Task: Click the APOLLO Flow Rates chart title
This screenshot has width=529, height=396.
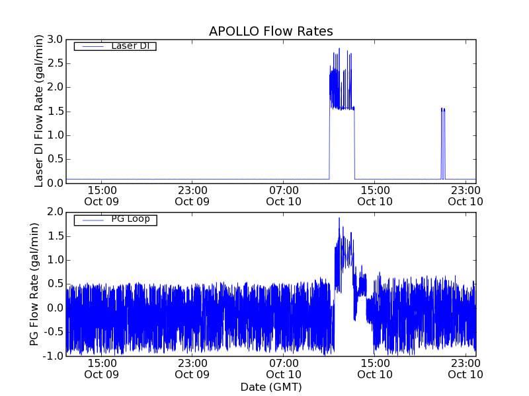Action: (270, 31)
